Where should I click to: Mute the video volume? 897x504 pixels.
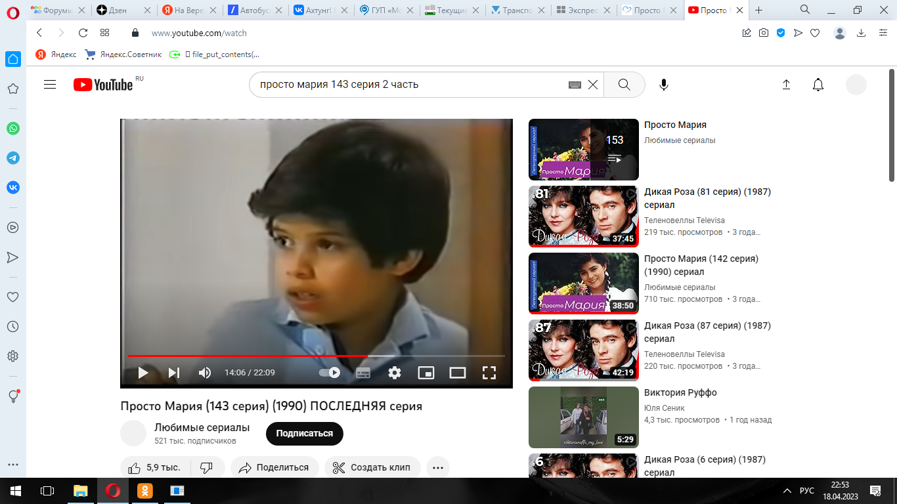[x=205, y=373]
